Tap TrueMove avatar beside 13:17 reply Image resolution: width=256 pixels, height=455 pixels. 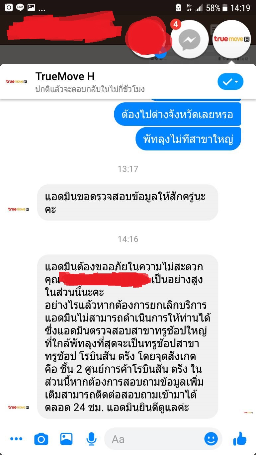pyautogui.click(x=19, y=209)
